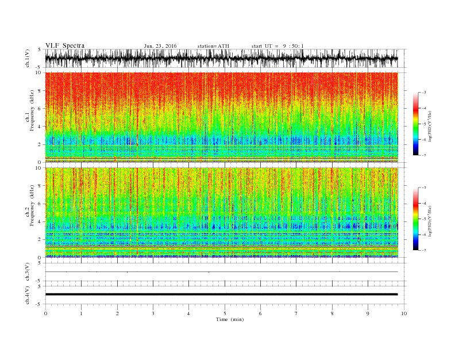The image size is (455, 352).
Task: Click the thick ch.4 voltage trace line
Action: 221,294
